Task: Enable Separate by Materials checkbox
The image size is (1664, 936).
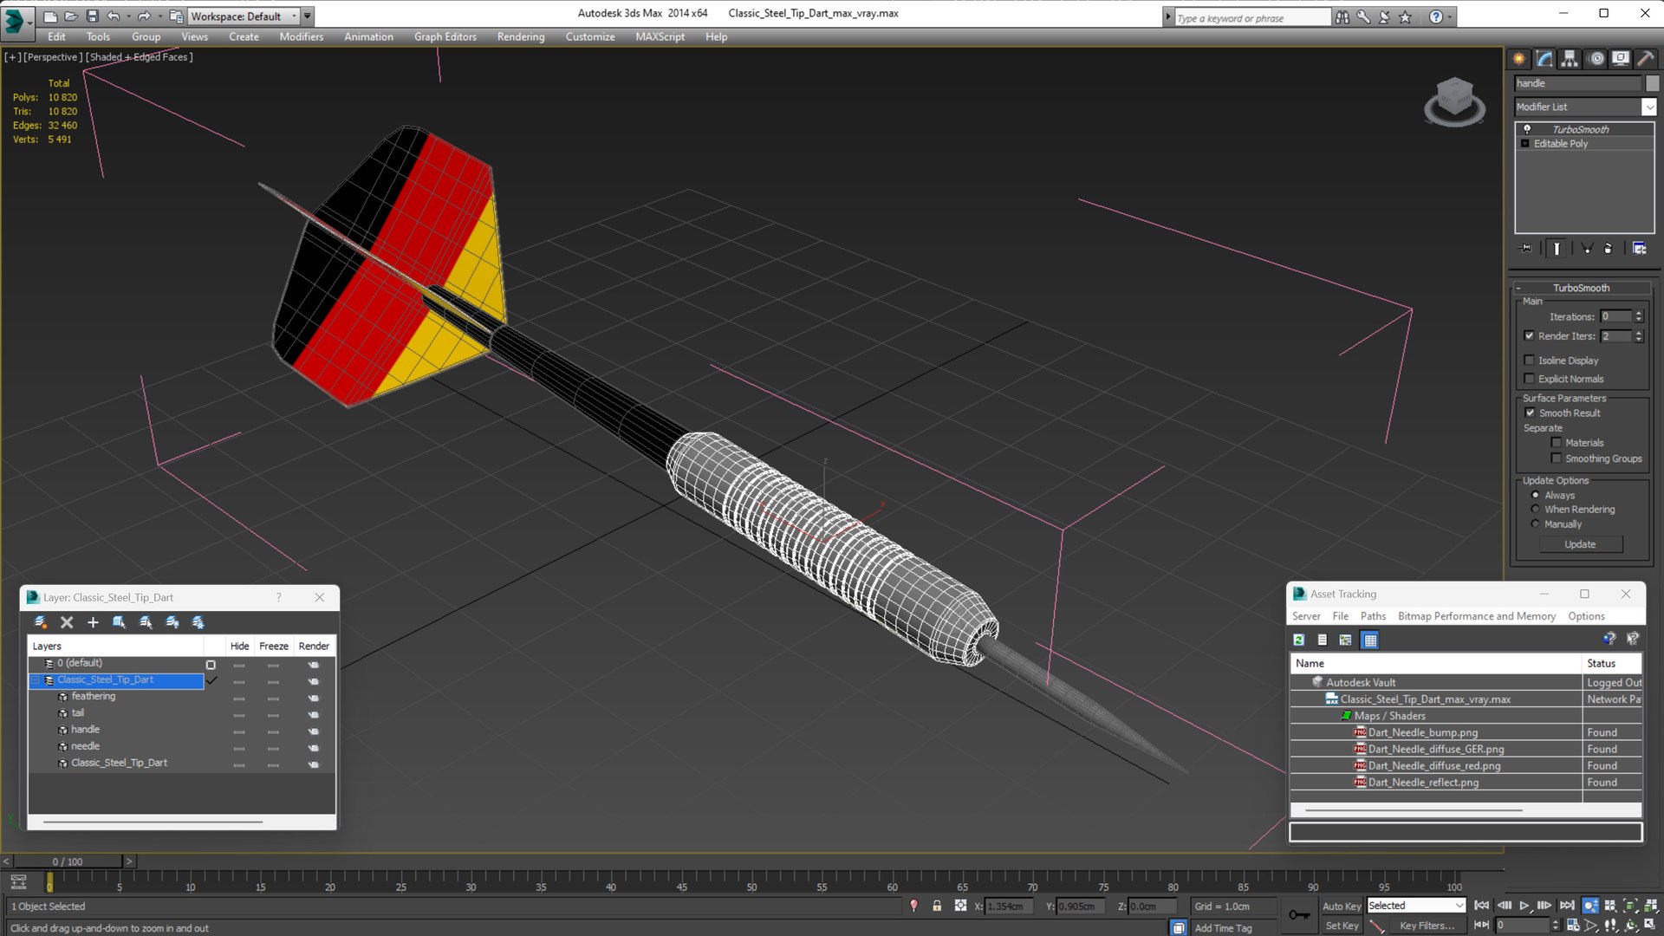Action: [1556, 442]
